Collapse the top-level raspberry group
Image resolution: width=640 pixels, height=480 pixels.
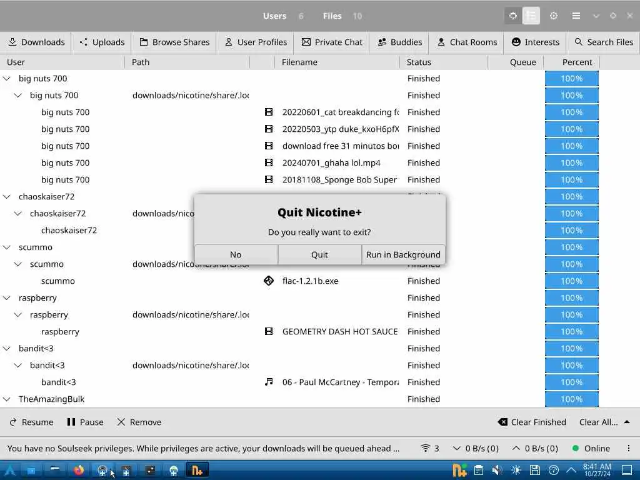[x=7, y=297]
